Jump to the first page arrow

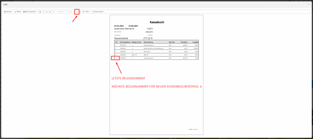(54, 12)
